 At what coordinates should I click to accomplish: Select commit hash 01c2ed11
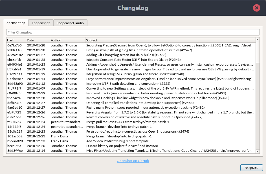[x=15, y=74]
